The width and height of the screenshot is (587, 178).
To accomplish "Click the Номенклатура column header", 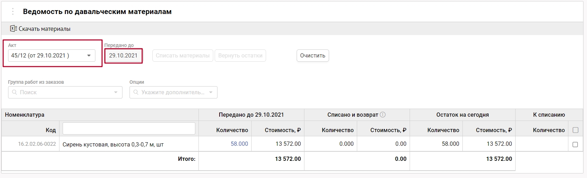I will (x=25, y=115).
